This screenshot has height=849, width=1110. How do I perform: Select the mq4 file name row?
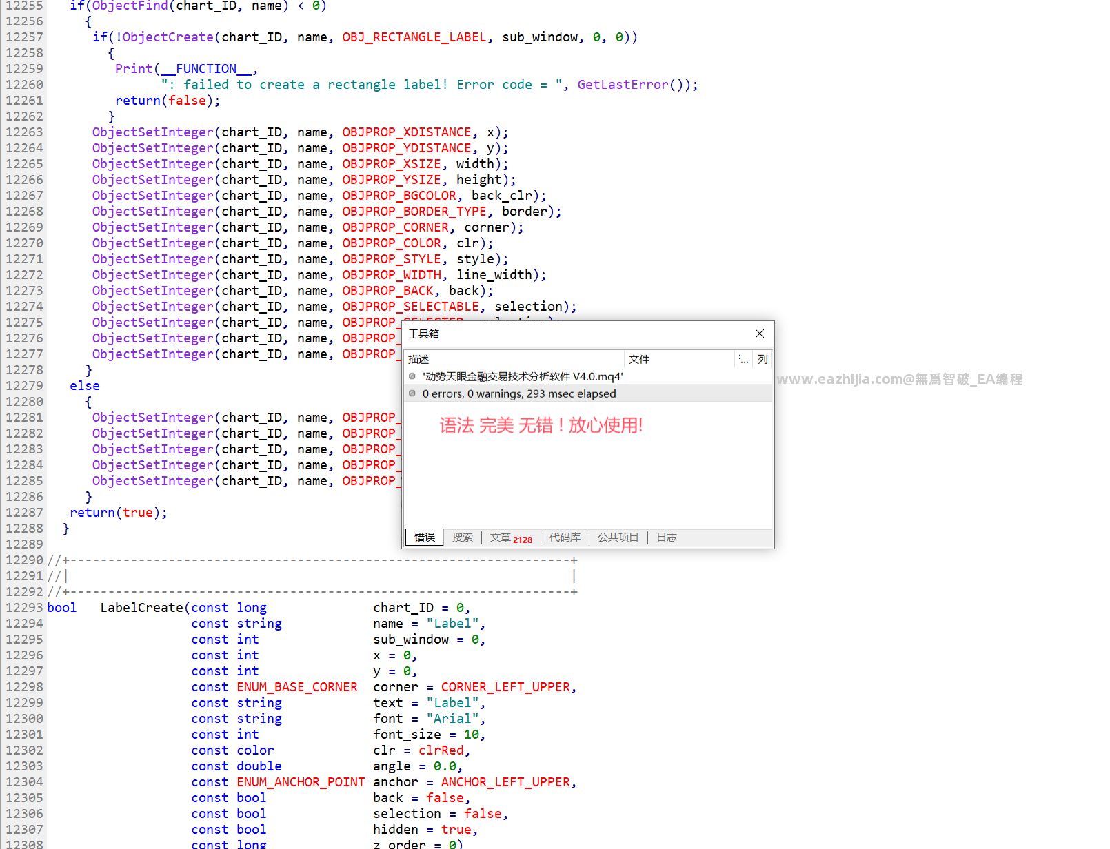(587, 376)
